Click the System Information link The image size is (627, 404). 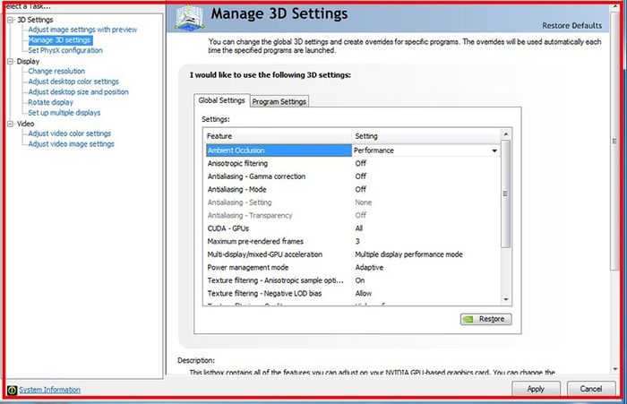point(49,390)
